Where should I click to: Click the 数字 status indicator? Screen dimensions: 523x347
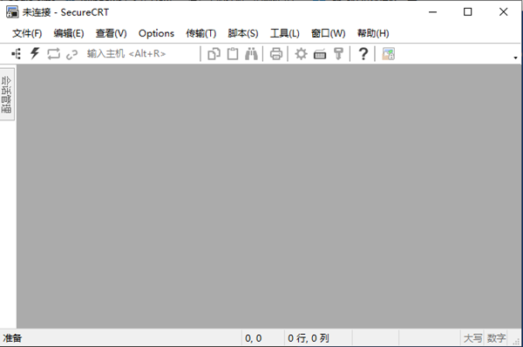[x=496, y=338]
